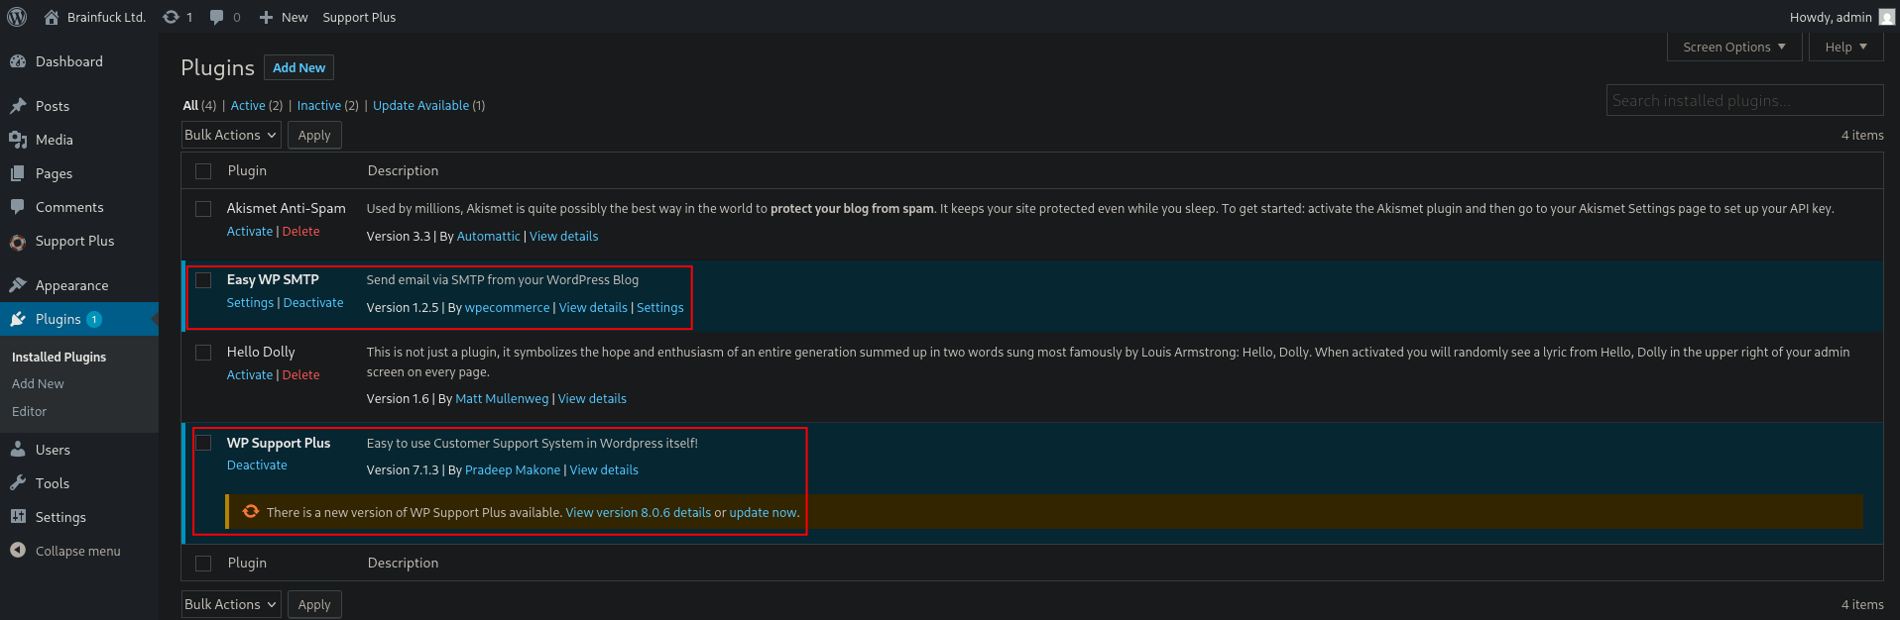Open Appearance menu in the sidebar
Viewport: 1900px width, 620px height.
(71, 285)
